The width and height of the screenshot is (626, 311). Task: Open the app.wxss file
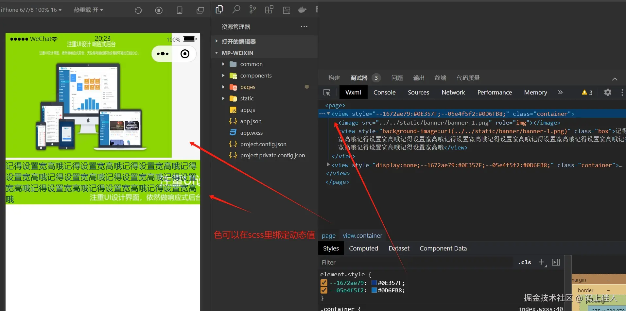click(x=252, y=133)
